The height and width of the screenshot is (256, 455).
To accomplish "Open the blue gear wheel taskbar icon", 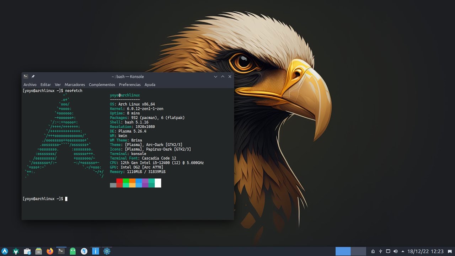I will click(107, 251).
